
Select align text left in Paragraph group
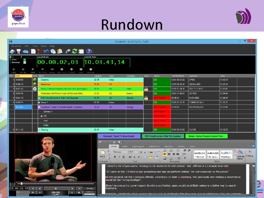(165, 154)
